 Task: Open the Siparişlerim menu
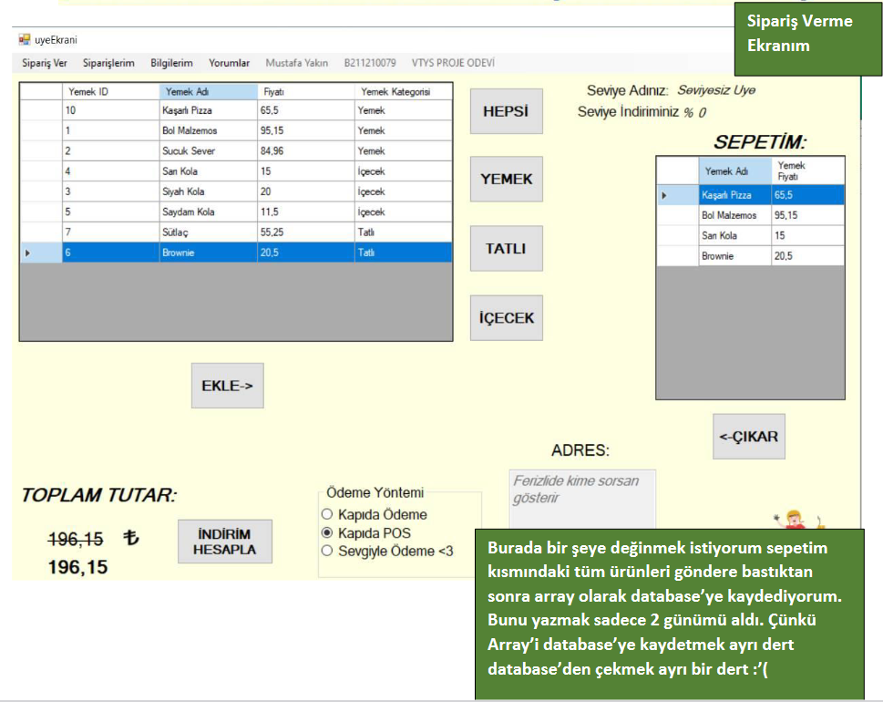pos(108,63)
